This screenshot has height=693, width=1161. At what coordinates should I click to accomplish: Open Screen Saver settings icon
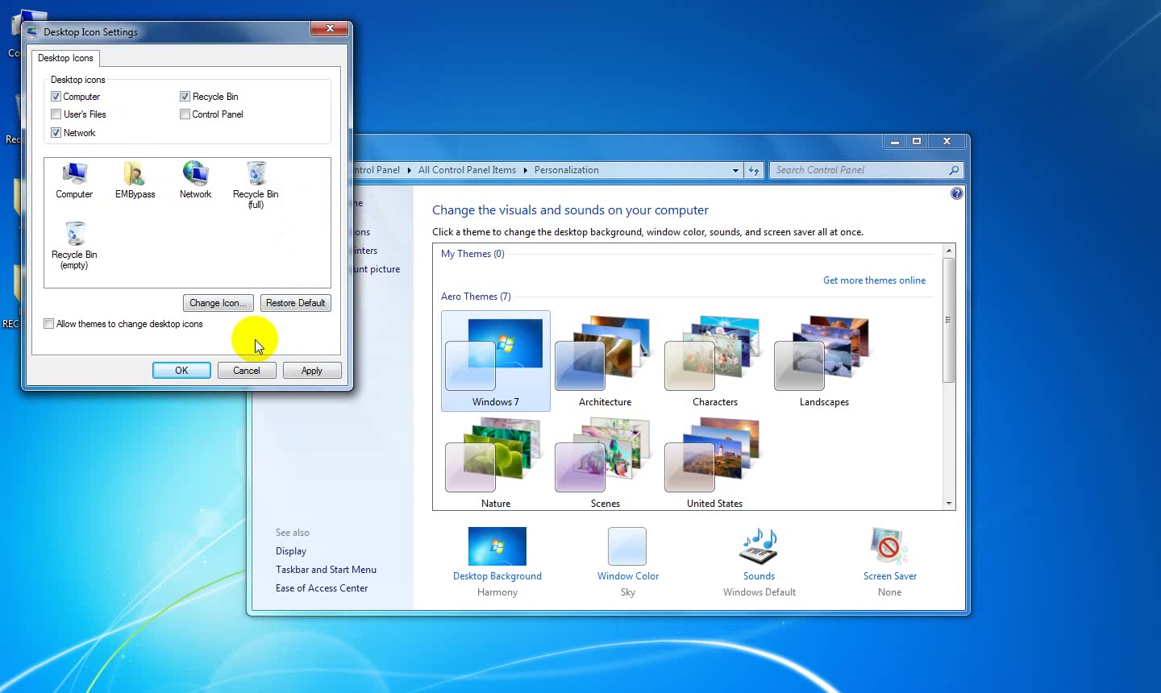click(x=889, y=547)
